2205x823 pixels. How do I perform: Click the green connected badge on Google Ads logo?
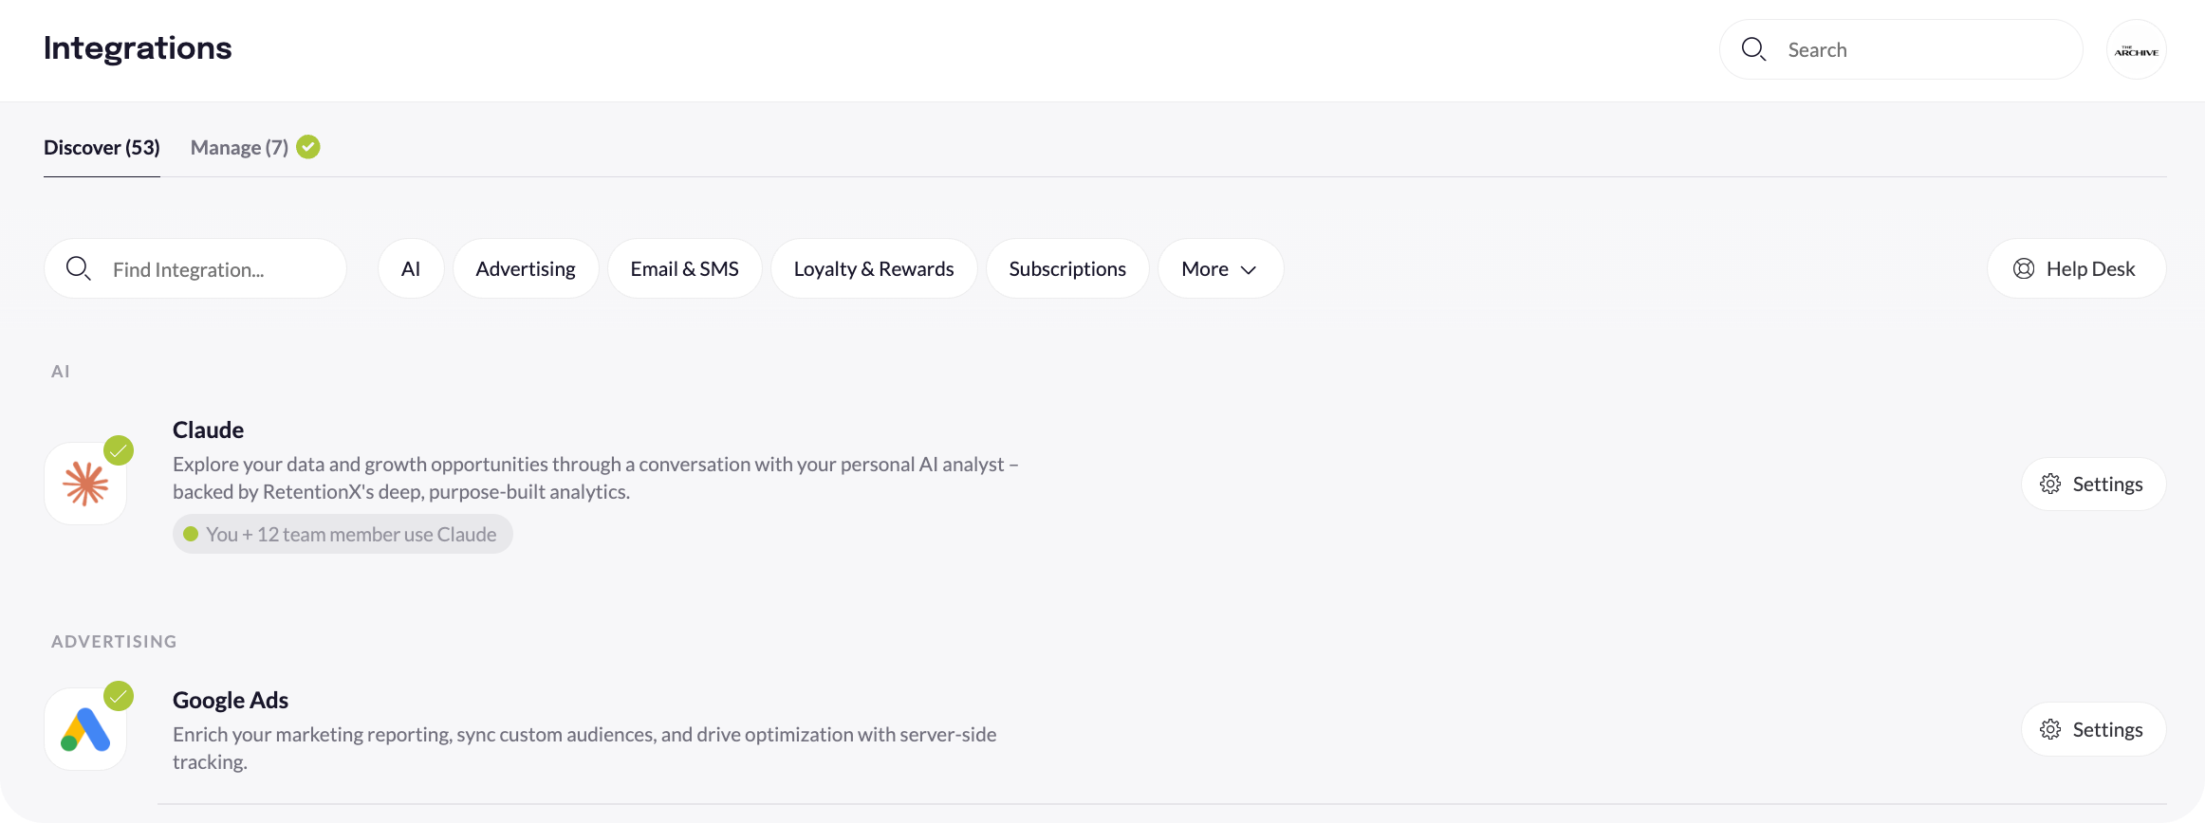pos(119,696)
